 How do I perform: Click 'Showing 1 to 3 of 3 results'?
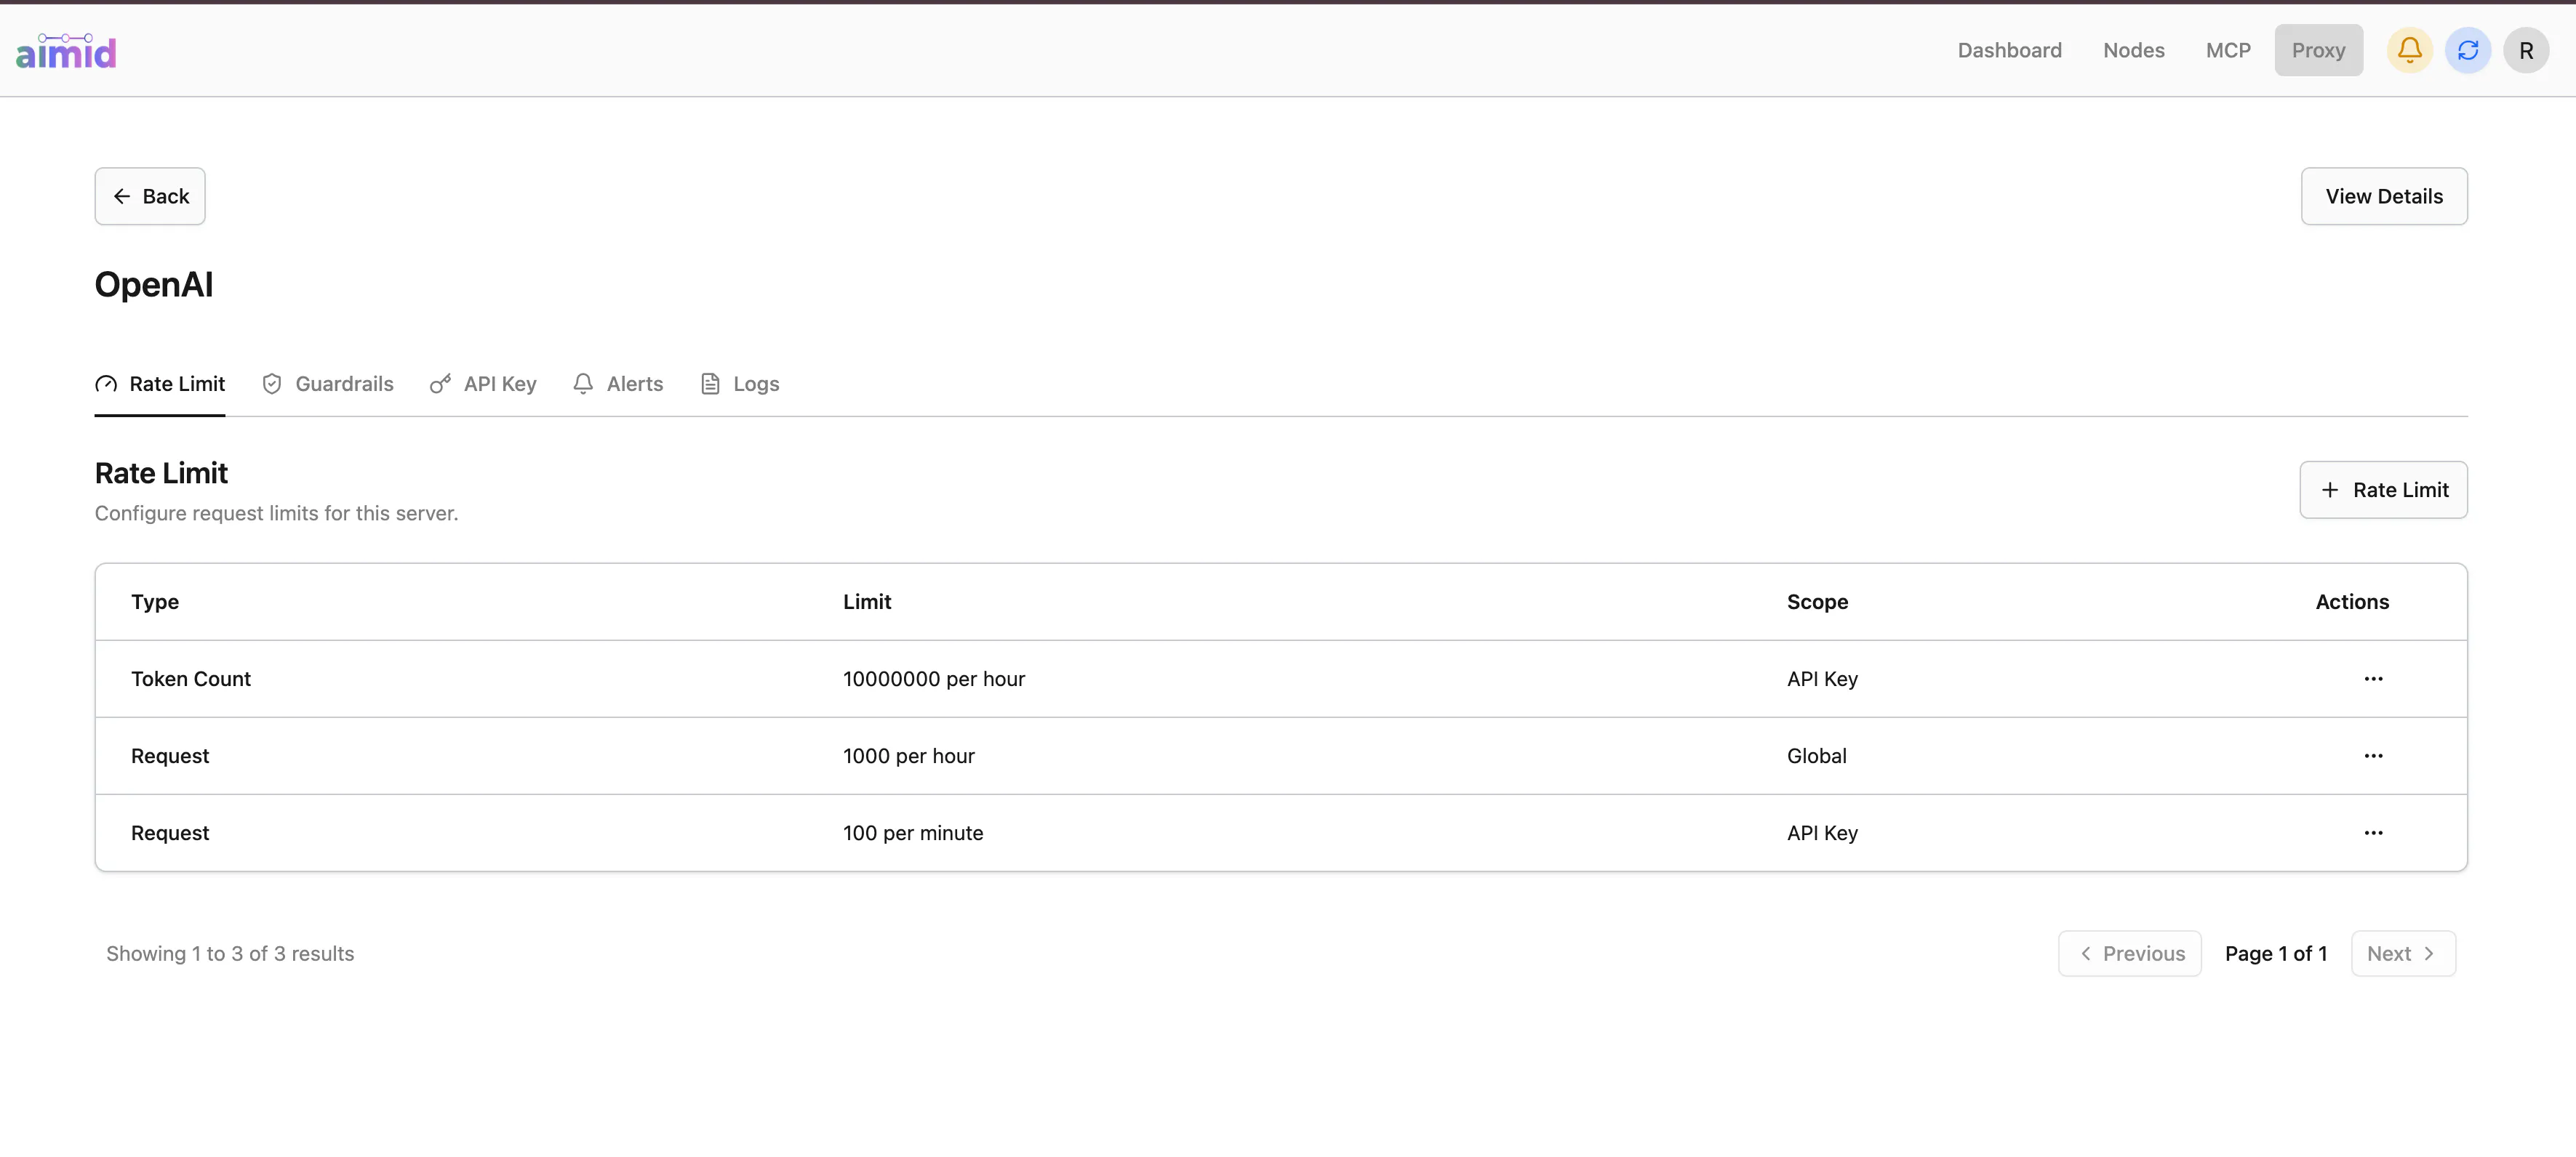pos(230,954)
